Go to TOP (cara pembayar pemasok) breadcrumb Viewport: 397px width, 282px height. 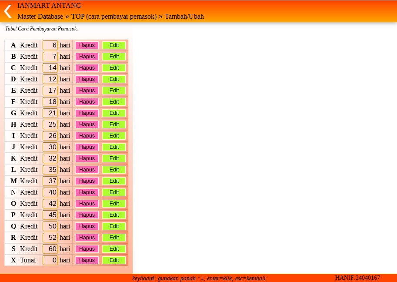coord(114,17)
